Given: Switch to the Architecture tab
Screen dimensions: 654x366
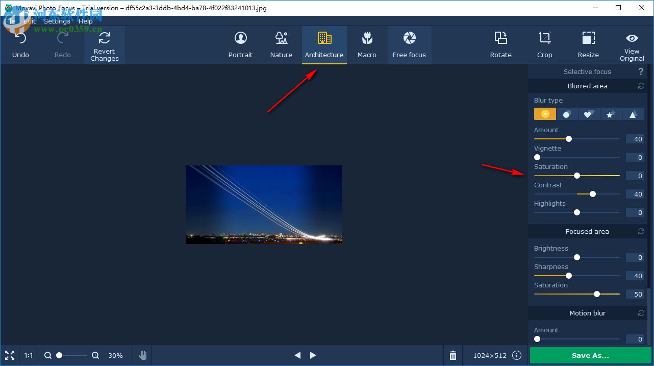Looking at the screenshot, I should (324, 43).
